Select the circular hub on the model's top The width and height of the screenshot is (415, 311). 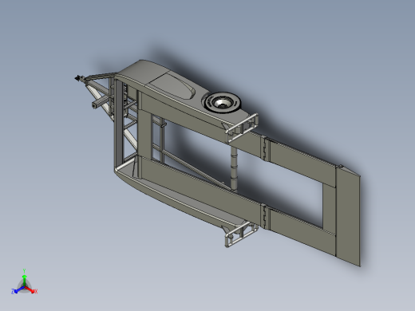coord(223,102)
